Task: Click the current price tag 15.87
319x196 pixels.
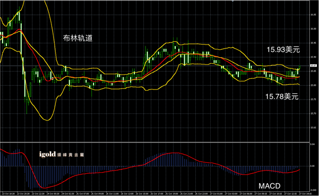Action: point(313,66)
